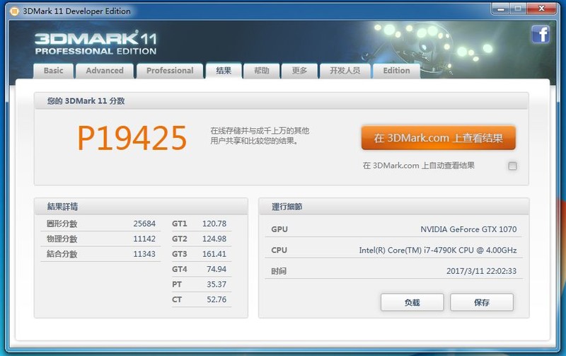566x356 pixels.
Task: Click the 负载 button
Action: coord(412,302)
